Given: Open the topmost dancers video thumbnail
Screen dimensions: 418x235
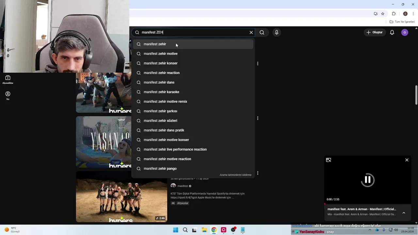Looking at the screenshot, I should tap(104, 93).
